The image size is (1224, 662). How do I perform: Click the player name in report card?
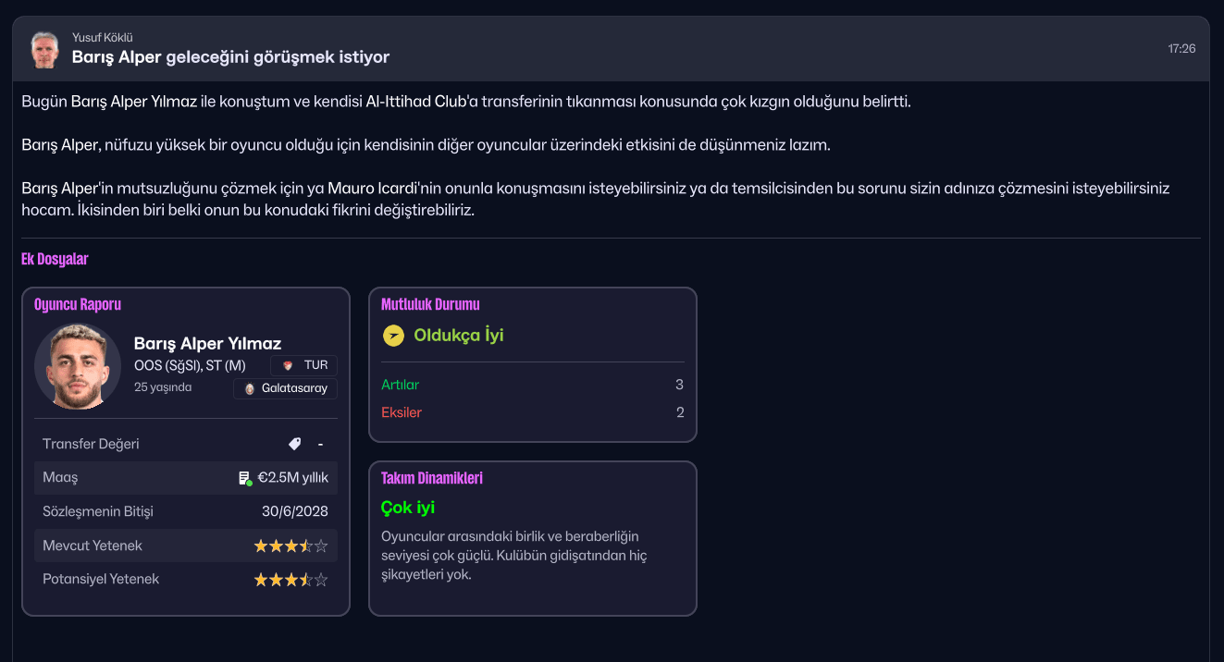click(x=207, y=344)
